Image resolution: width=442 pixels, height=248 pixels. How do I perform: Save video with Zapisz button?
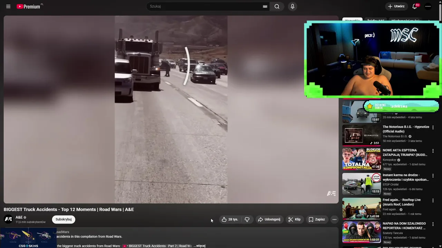click(317, 219)
